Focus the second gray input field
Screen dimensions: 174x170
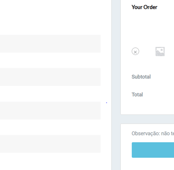point(50,77)
